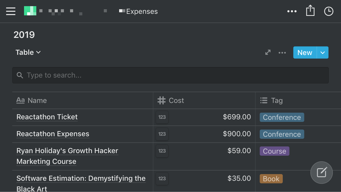Expand the 2019 database to full page

coord(268,52)
